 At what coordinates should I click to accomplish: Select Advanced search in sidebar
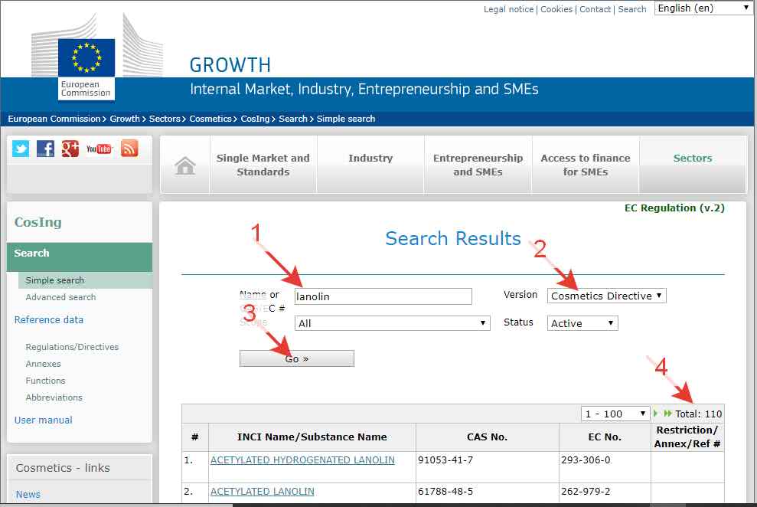(60, 297)
